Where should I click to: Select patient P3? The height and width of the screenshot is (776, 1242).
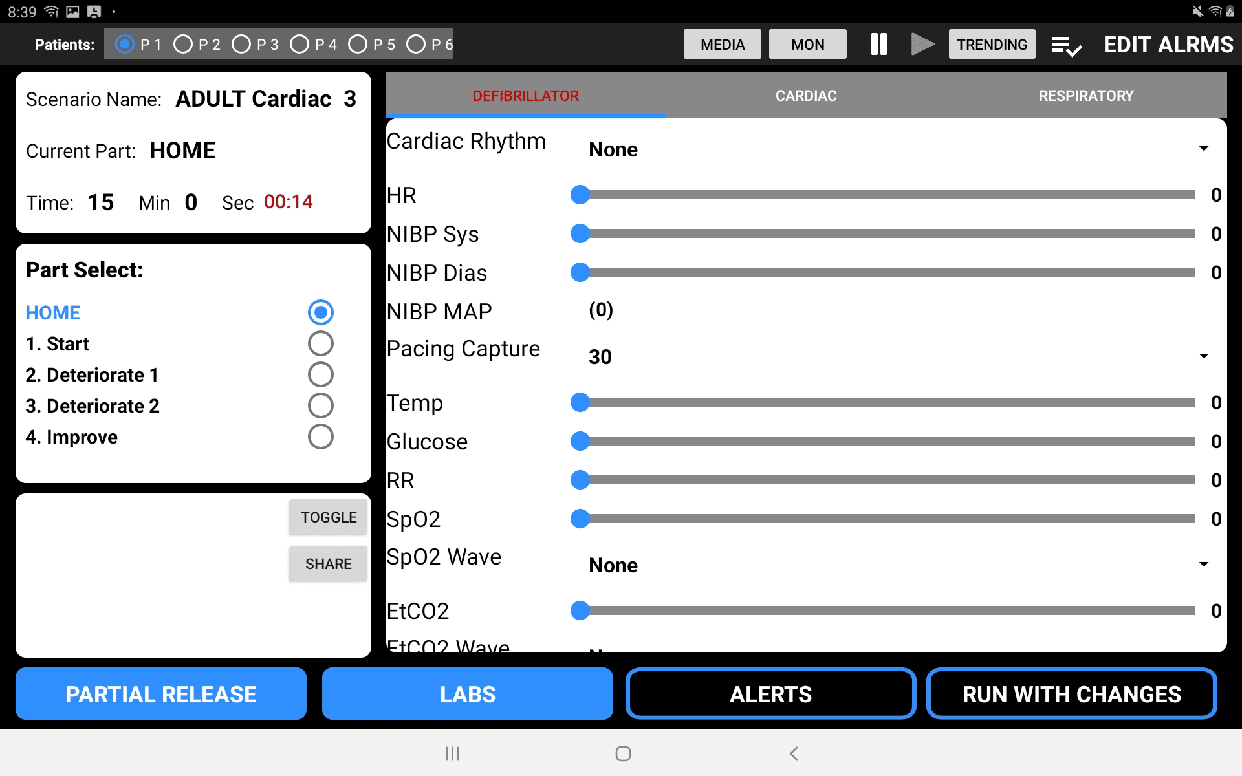coord(243,44)
